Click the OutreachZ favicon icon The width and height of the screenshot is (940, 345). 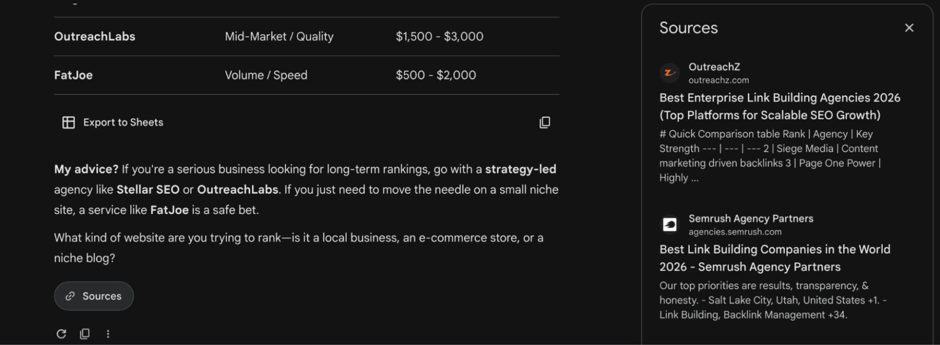click(670, 73)
